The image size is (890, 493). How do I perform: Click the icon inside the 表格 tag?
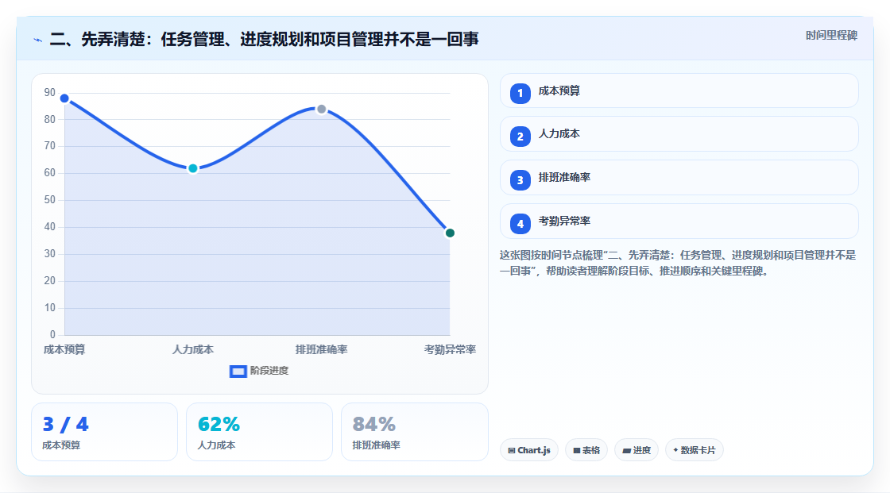577,450
